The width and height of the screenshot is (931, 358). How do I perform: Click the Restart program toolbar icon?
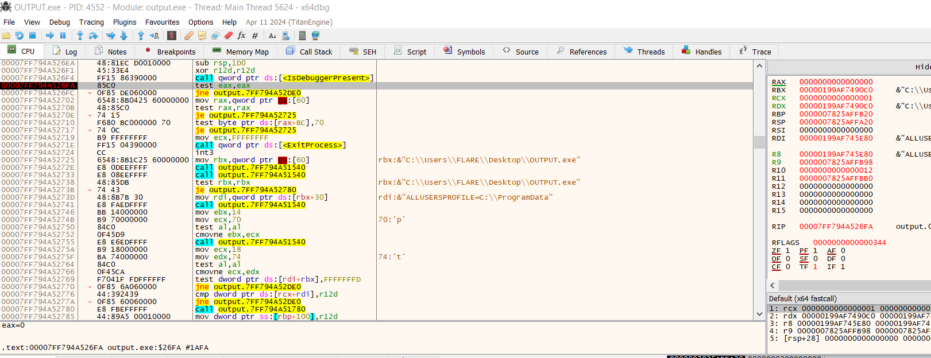point(20,36)
